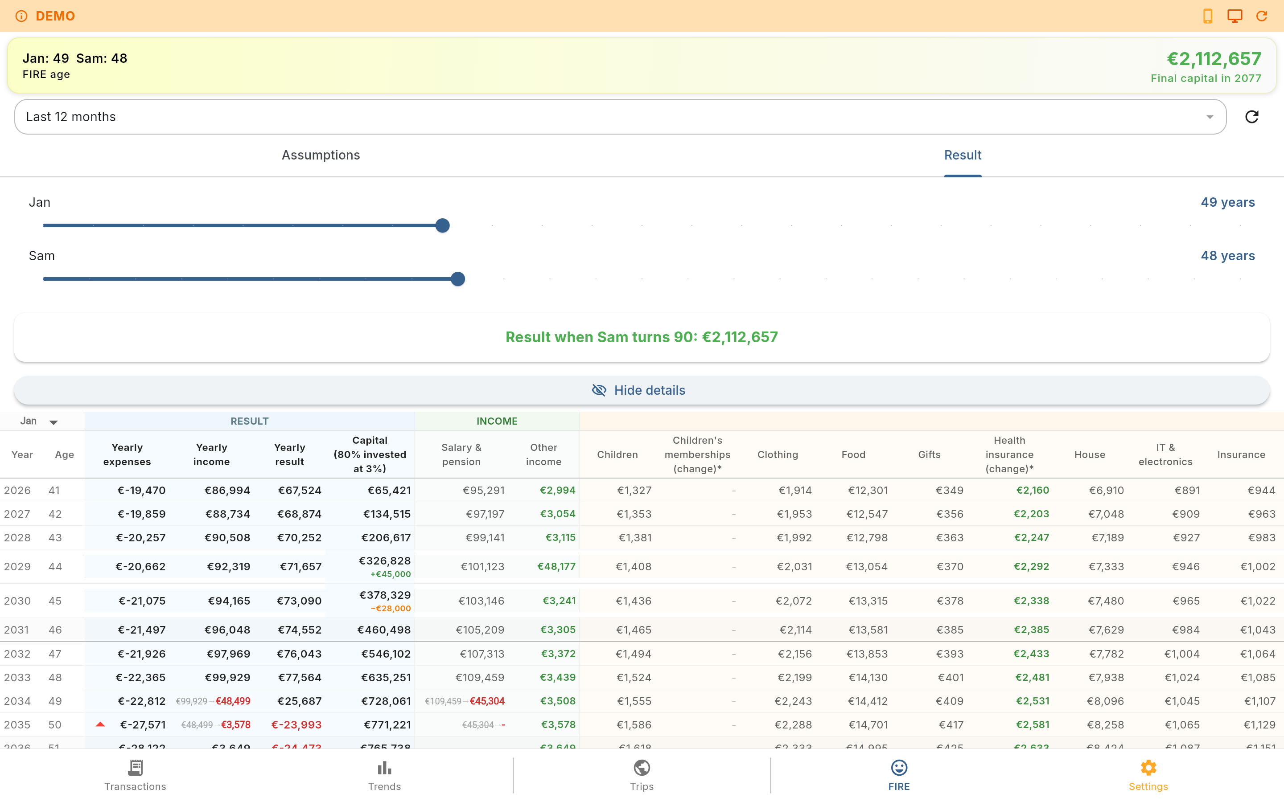This screenshot has width=1284, height=802.
Task: Click the Hide details button
Action: (642, 390)
